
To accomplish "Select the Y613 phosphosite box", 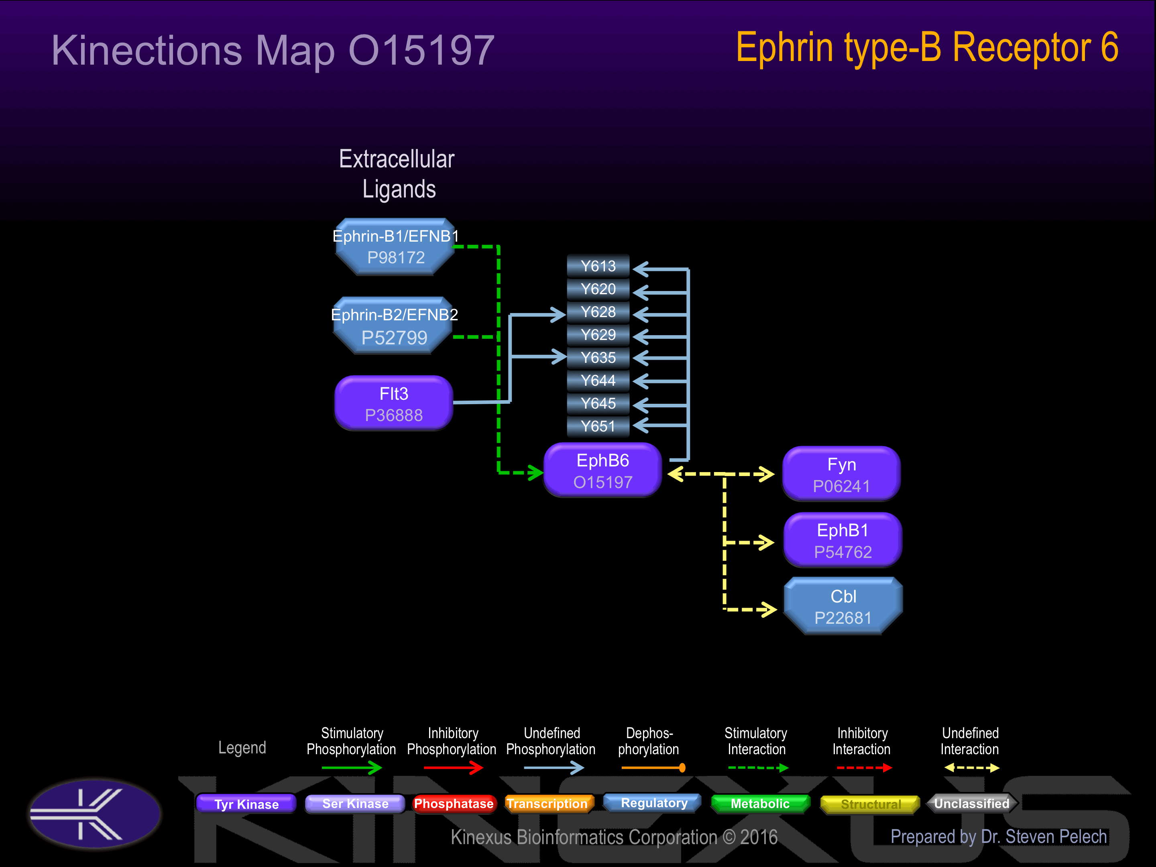I will point(598,265).
